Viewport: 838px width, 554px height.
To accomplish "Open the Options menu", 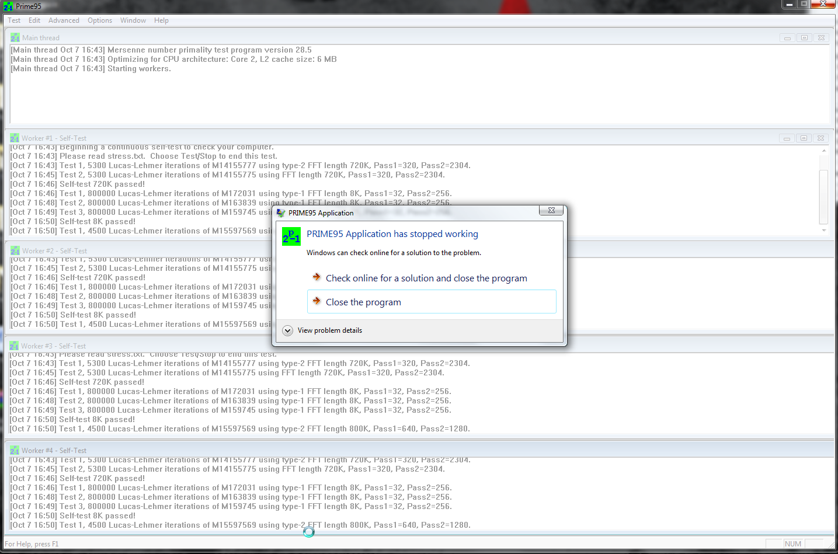I will 100,20.
